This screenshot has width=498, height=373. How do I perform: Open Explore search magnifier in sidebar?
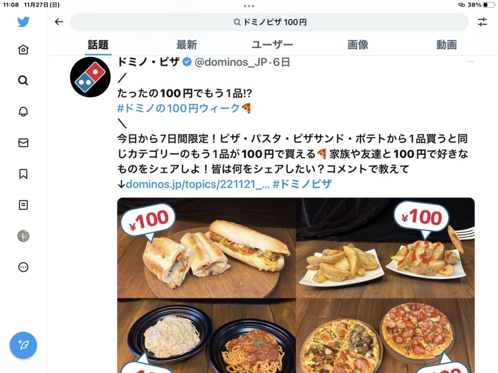(23, 81)
